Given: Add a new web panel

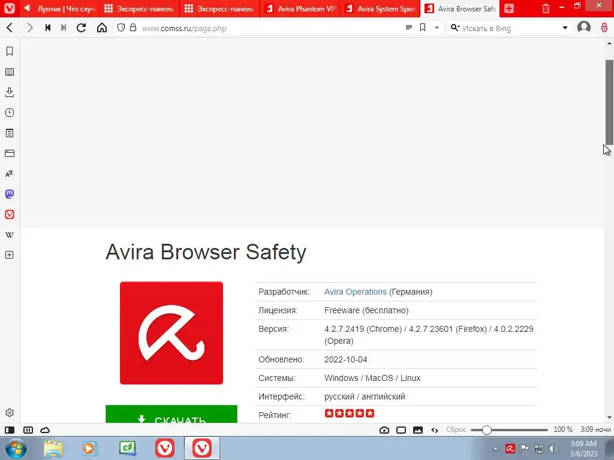Looking at the screenshot, I should [10, 255].
